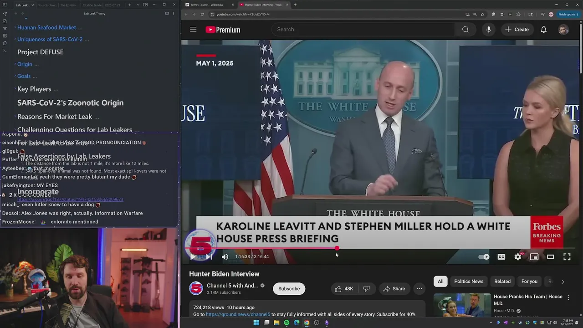Switch to 2025-07-21 tab in Obsidian

coord(113,5)
